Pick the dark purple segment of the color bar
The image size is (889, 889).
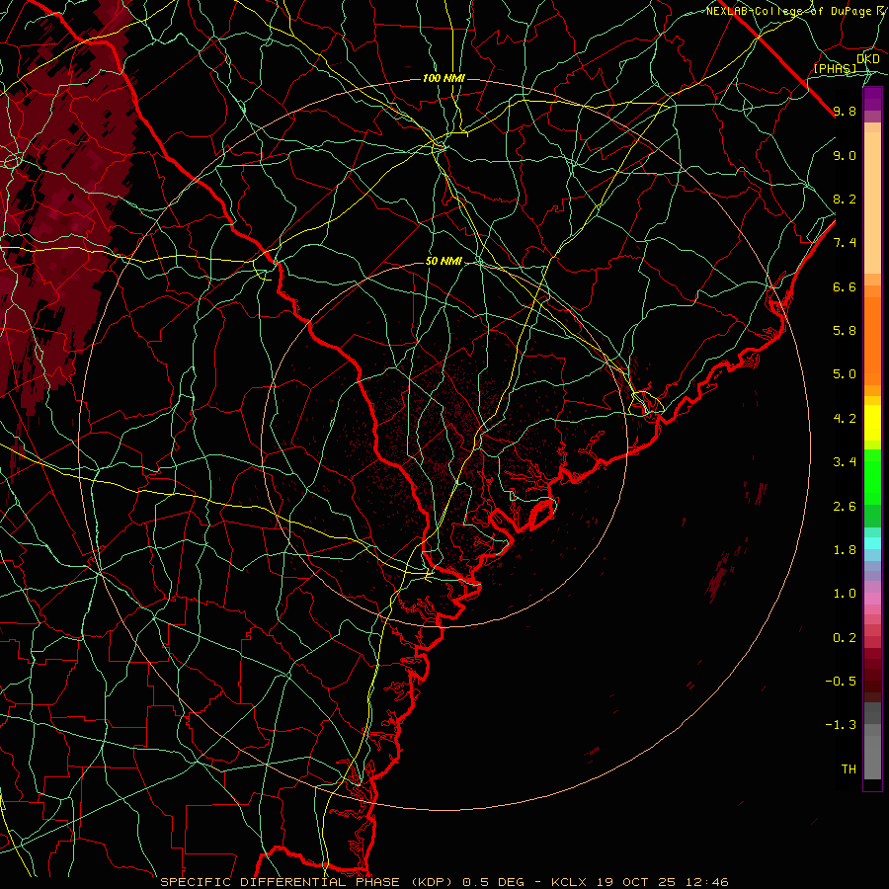pyautogui.click(x=872, y=99)
